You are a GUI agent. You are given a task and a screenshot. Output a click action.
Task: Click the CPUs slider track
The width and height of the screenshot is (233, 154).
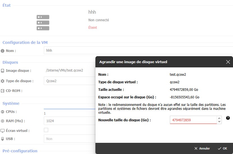click(70, 109)
